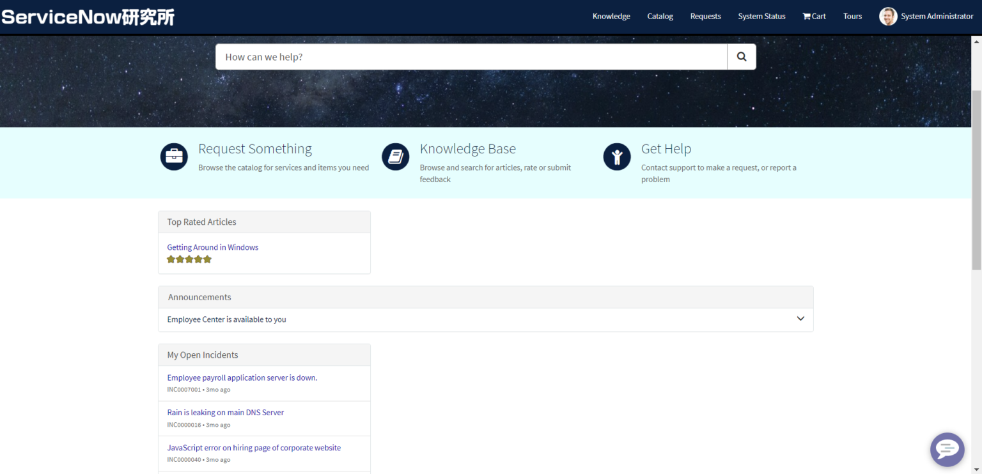The width and height of the screenshot is (982, 474).
Task: Expand the Employee Center announcement
Action: [800, 318]
